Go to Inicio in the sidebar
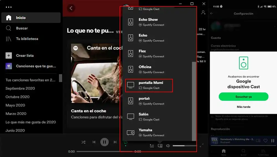 point(31,18)
